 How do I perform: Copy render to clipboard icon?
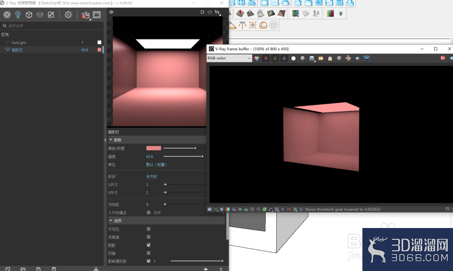pyautogui.click(x=330, y=58)
